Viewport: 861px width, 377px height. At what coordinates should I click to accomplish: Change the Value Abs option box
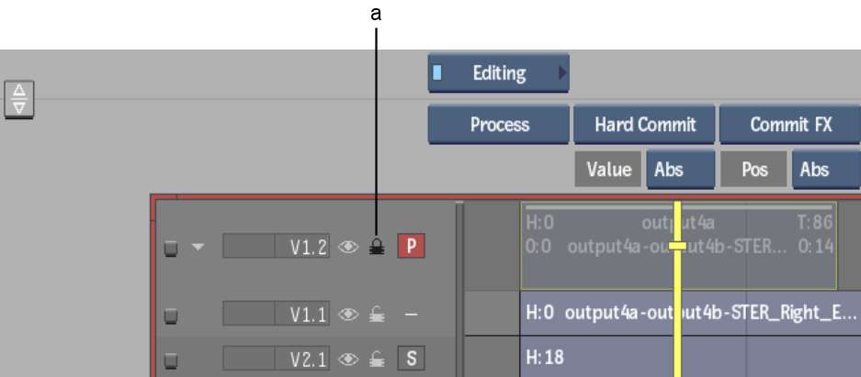click(x=681, y=170)
